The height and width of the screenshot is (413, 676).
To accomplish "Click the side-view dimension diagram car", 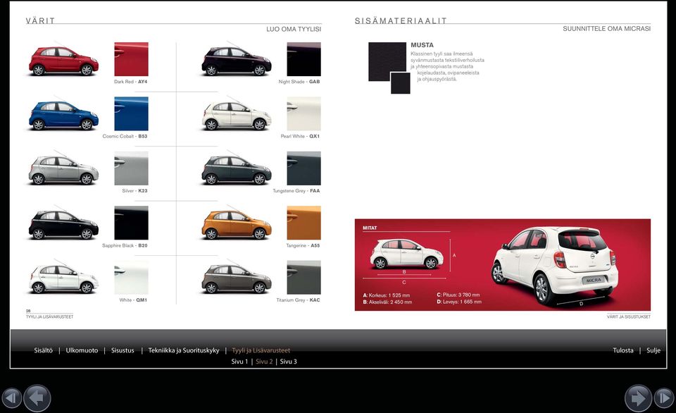I will tap(406, 254).
